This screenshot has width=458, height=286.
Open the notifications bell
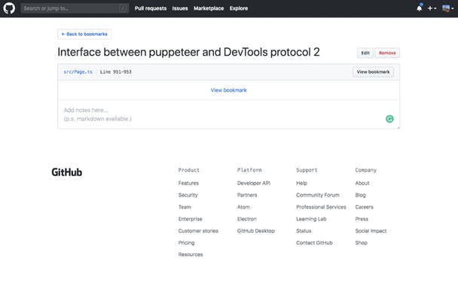click(x=420, y=8)
